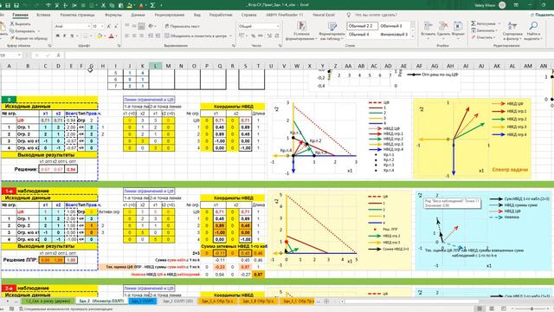Open Sort and Filter (Сортировка и фильтр)
This screenshot has width=554, height=312.
pos(512,30)
